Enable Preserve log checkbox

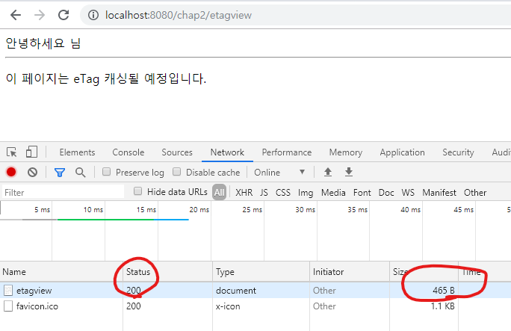pyautogui.click(x=106, y=172)
